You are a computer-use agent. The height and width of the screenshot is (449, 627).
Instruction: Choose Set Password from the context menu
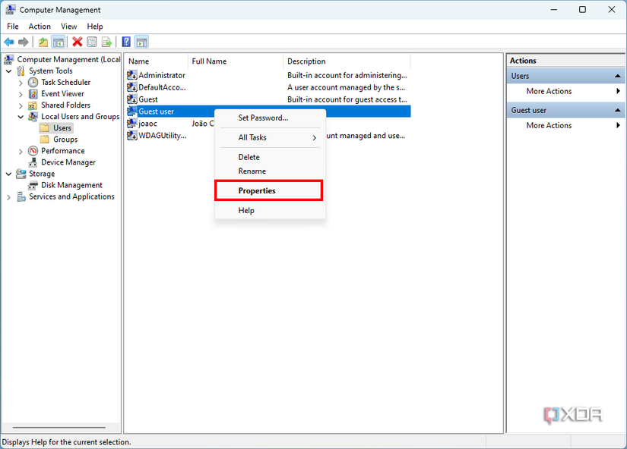[263, 118]
